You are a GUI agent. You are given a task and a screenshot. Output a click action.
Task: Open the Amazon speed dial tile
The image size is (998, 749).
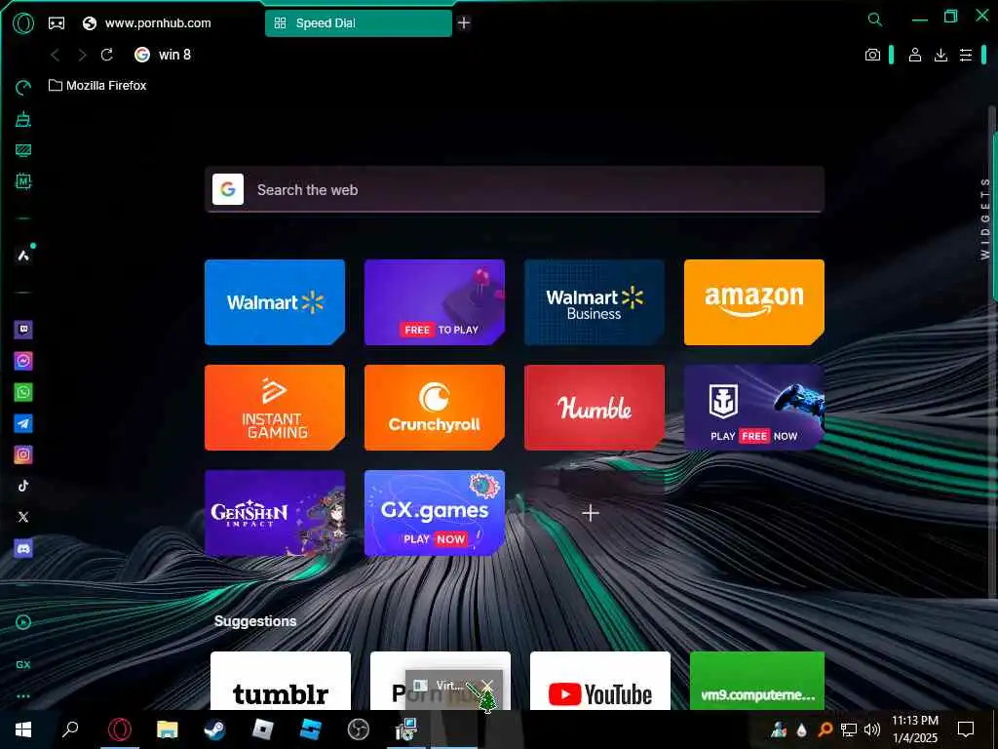[x=754, y=302]
